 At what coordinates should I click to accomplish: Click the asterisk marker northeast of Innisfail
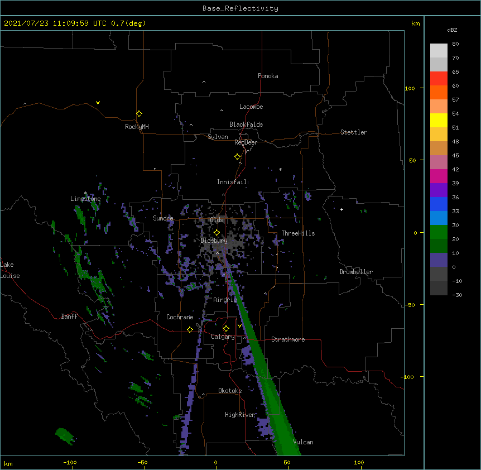tap(280, 170)
